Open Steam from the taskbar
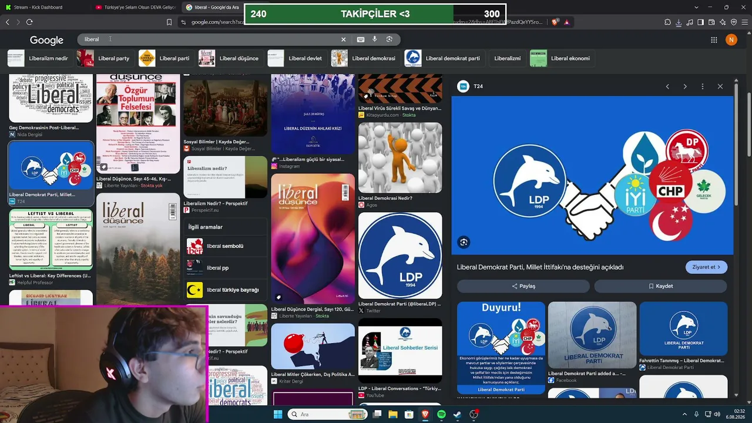Viewport: 752px width, 423px height. pos(457,414)
